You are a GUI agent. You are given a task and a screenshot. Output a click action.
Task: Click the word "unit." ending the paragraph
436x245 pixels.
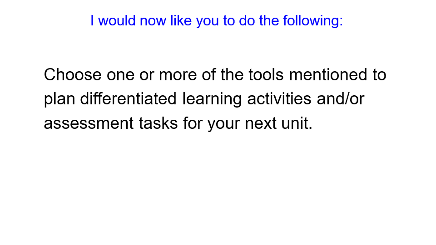pos(298,123)
